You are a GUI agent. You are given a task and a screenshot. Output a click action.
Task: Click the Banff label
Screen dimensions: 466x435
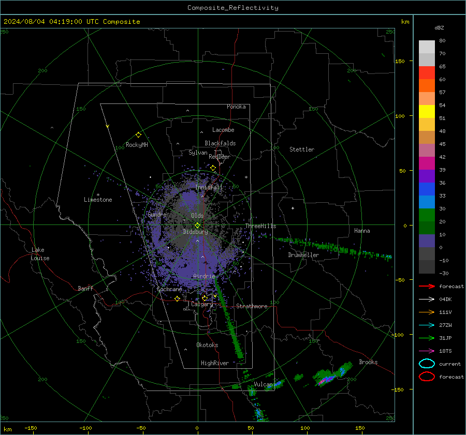[85, 288]
